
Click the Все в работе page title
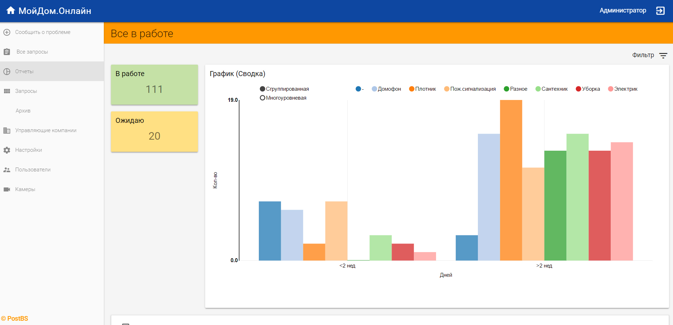click(142, 33)
